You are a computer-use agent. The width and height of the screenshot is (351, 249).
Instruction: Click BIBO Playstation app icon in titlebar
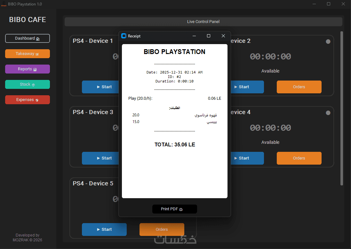coord(4,4)
